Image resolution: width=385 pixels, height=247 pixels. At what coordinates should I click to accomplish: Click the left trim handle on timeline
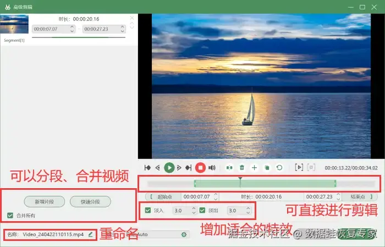[195, 184]
